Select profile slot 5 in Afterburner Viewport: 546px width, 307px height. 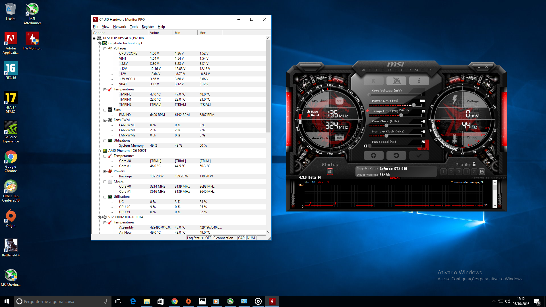[x=474, y=172]
